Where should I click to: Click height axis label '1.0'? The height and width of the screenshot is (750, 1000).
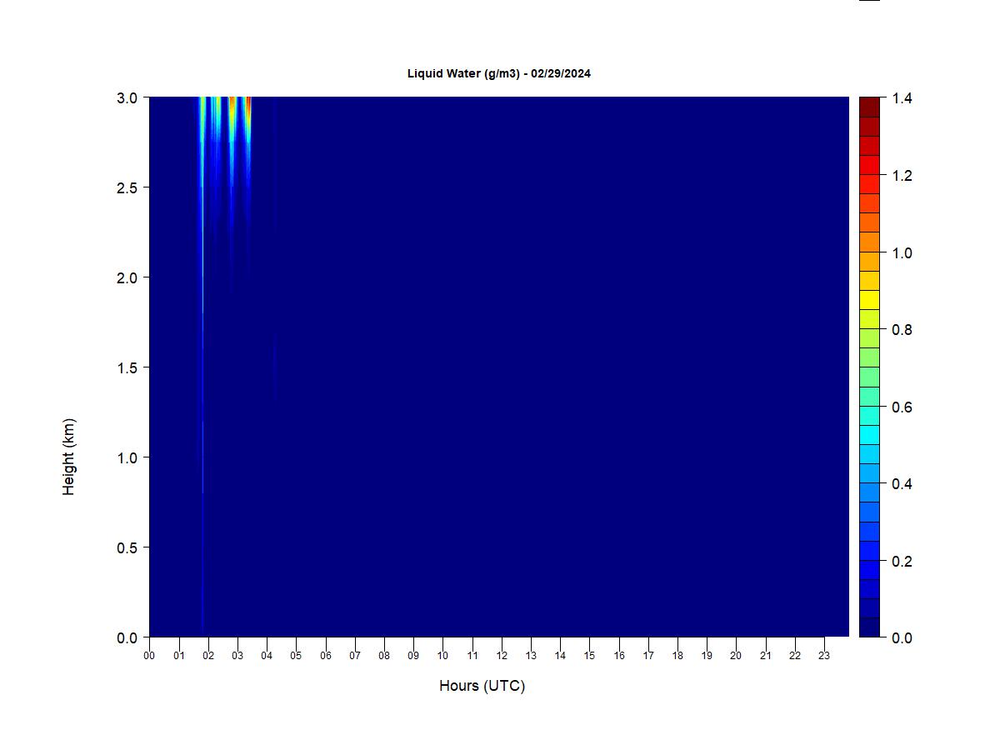(127, 457)
